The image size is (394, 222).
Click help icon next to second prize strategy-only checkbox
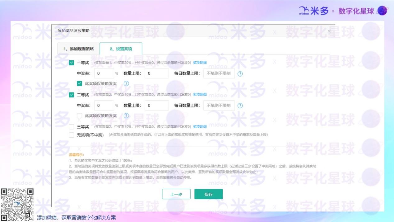click(126, 116)
